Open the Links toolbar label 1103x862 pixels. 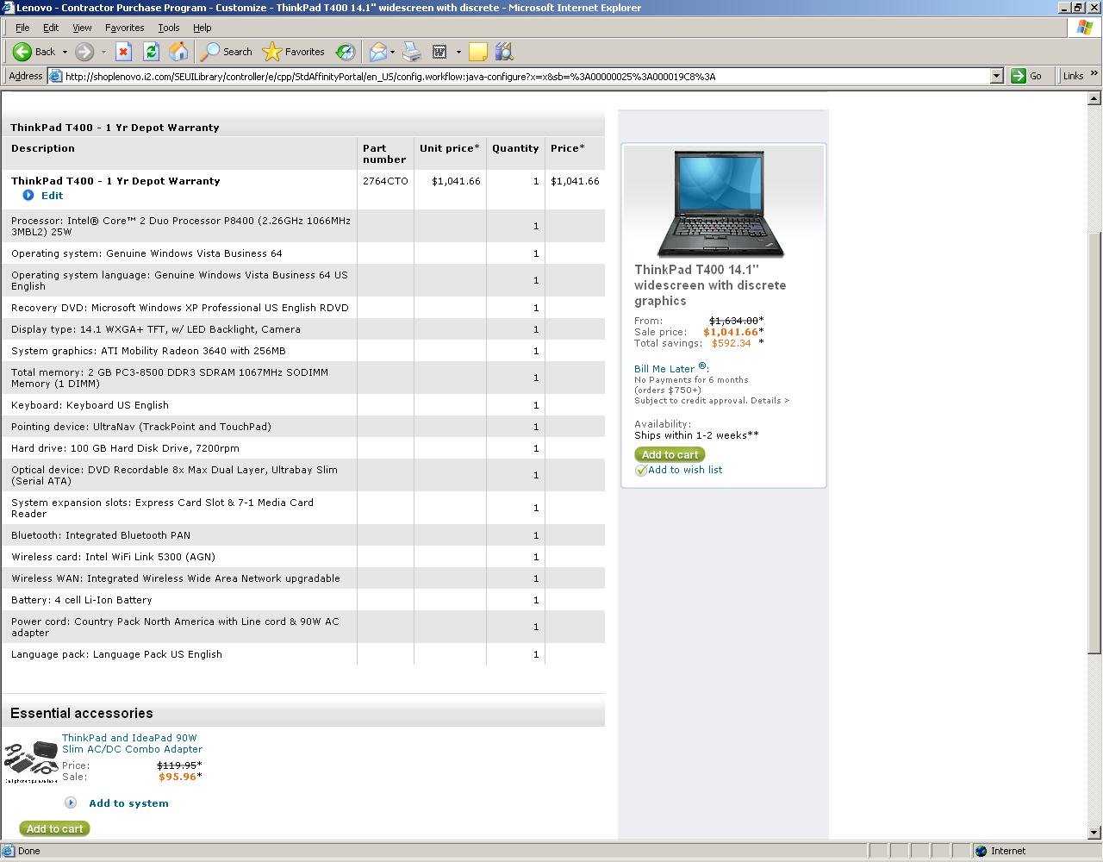click(1073, 76)
